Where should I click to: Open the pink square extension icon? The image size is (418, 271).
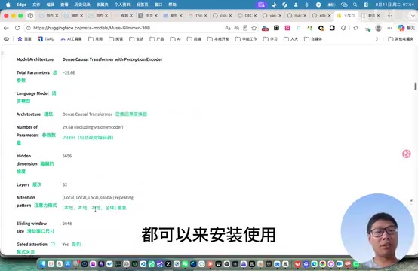[287, 28]
